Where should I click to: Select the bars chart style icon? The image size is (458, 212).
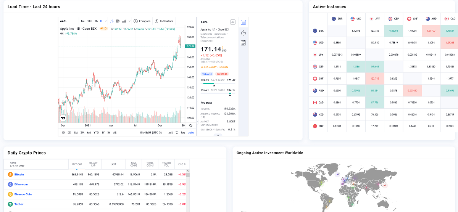112,21
